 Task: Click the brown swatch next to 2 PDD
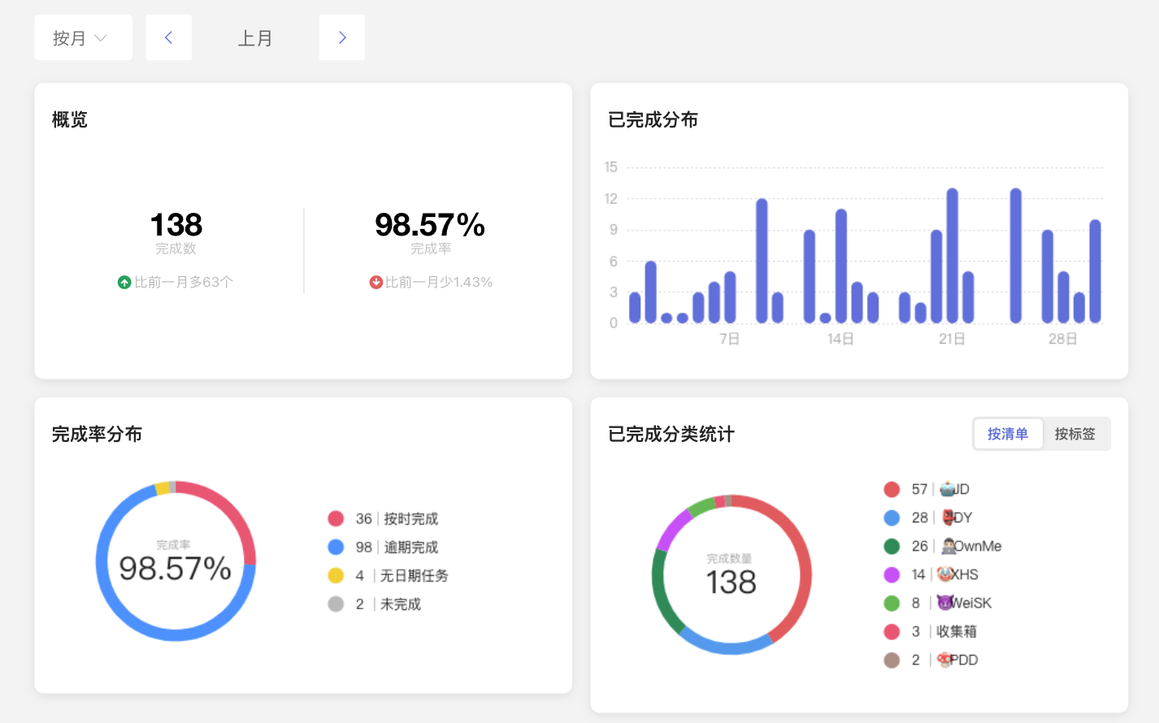click(x=892, y=660)
